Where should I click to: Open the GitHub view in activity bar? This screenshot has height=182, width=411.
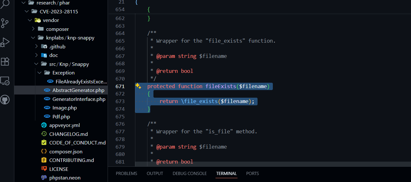click(5, 100)
